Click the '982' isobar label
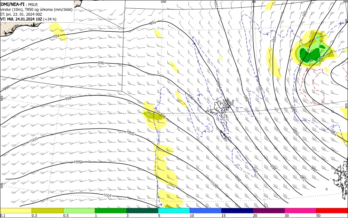 [320, 59]
